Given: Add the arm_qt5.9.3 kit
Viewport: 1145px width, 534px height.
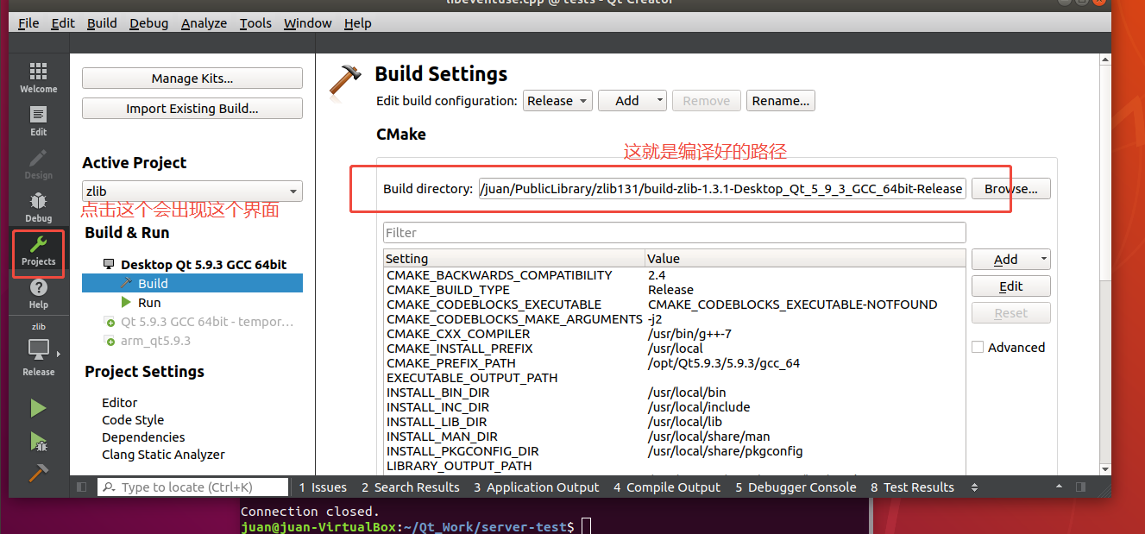Looking at the screenshot, I should (147, 341).
